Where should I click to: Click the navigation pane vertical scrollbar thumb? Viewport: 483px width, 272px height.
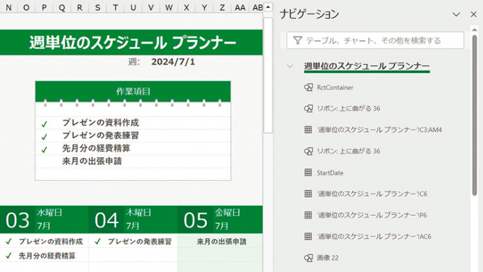click(476, 117)
